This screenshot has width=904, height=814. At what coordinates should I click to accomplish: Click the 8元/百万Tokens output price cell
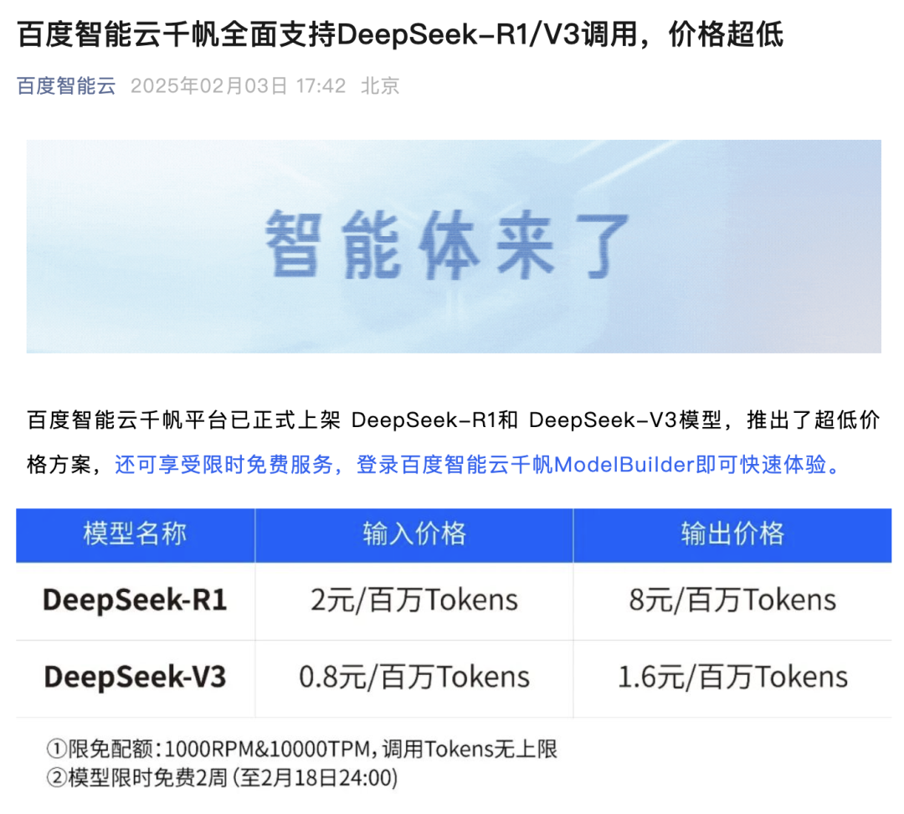click(732, 600)
